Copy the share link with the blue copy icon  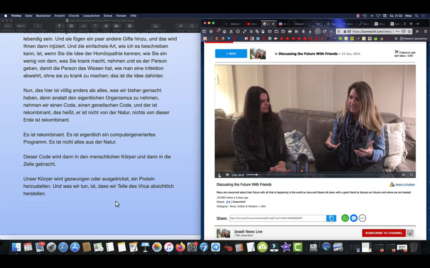click(x=331, y=218)
